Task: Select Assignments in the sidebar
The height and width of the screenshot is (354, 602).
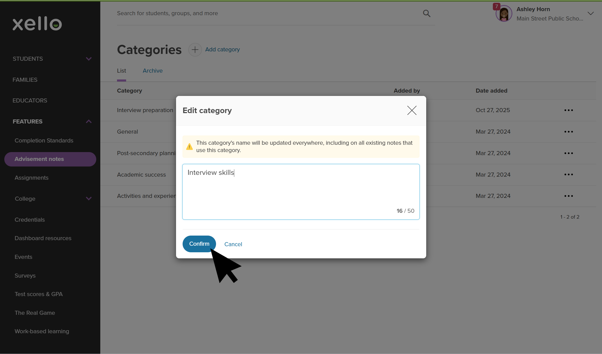Action: 31,178
